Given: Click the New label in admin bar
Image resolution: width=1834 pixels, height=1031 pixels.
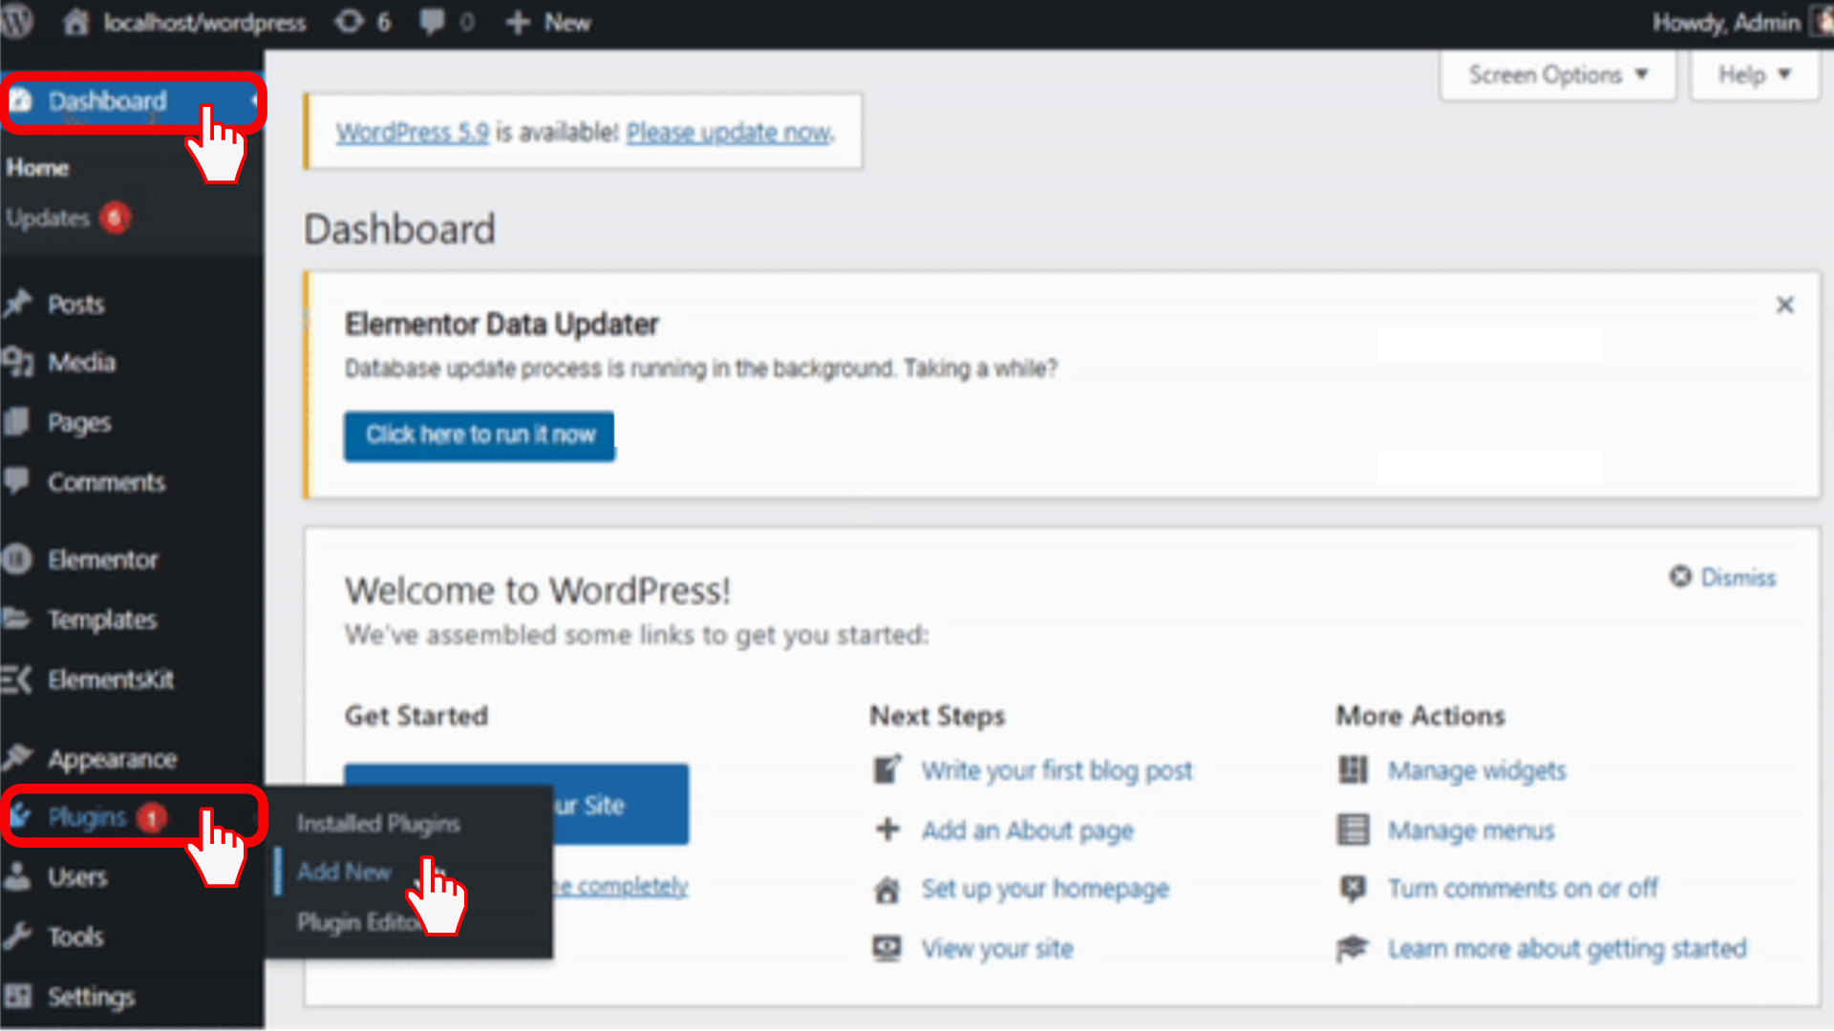Looking at the screenshot, I should pyautogui.click(x=567, y=22).
